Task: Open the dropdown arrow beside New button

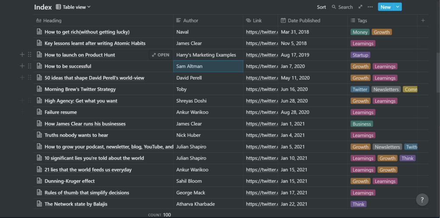Action: coord(398,7)
